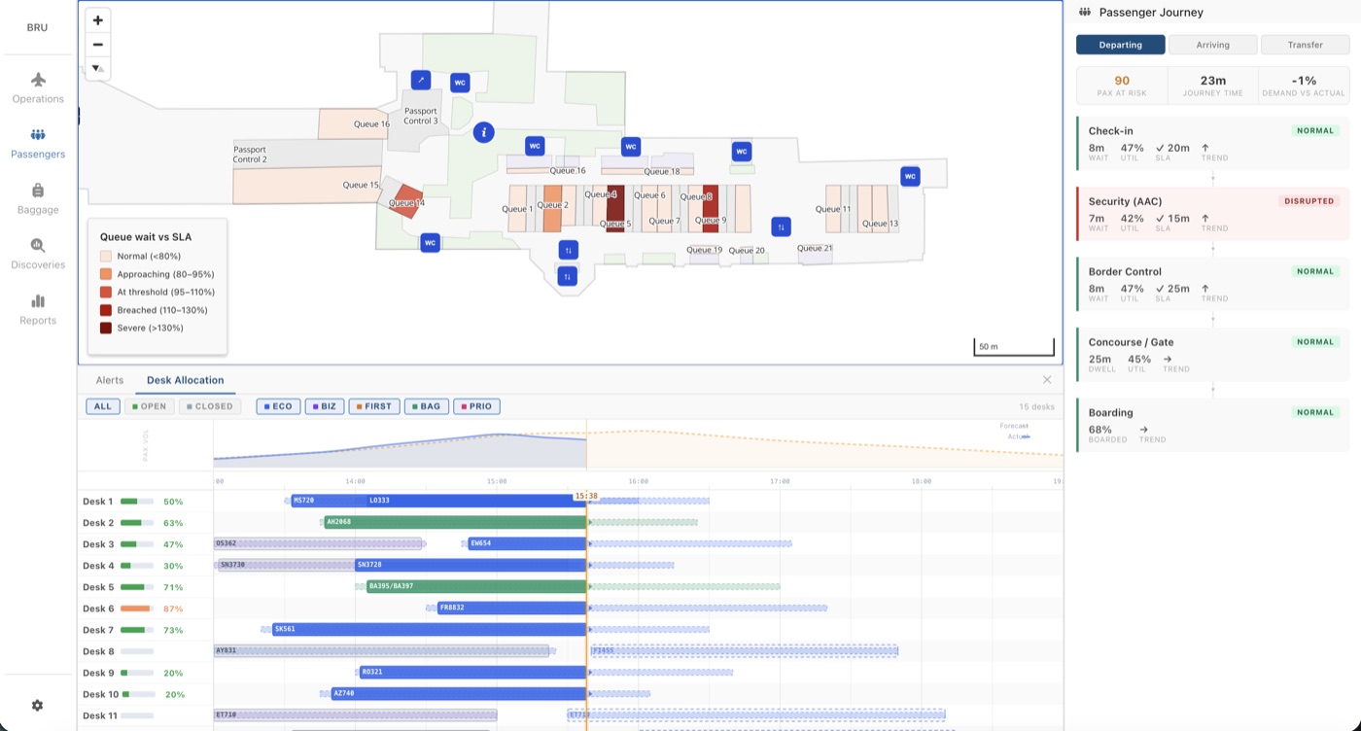Viewport: 1361px width, 731px height.
Task: Open the Boarding stage card
Action: tap(1212, 425)
